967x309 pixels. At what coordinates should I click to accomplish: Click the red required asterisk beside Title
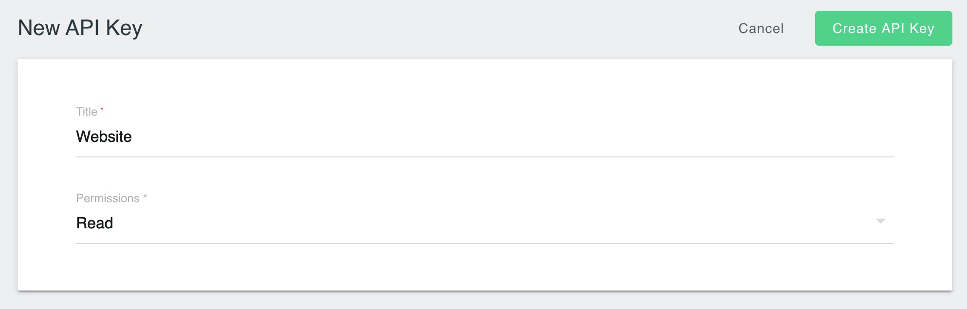click(102, 109)
